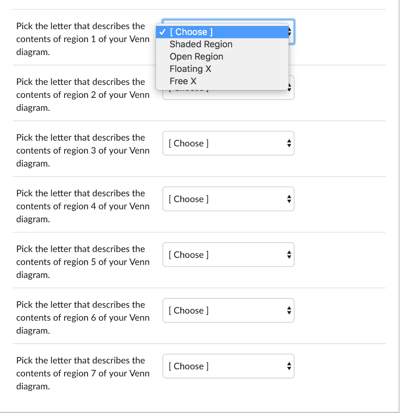Expand the region 5 answer dropdown
This screenshot has width=400, height=414.
[228, 255]
